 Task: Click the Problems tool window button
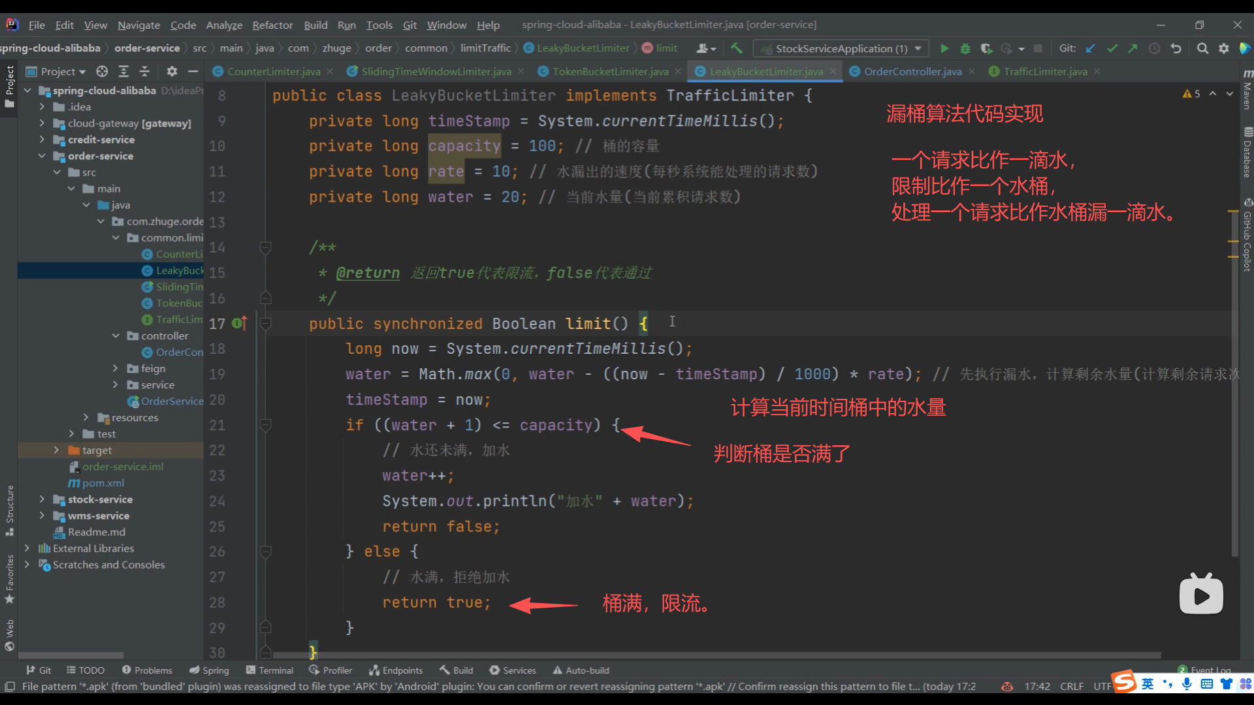147,670
